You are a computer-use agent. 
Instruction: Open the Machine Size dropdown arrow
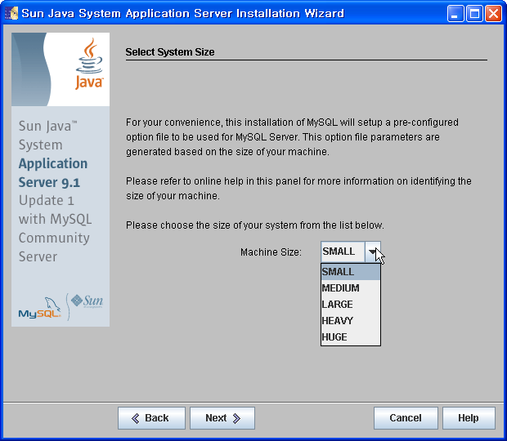[x=373, y=252]
